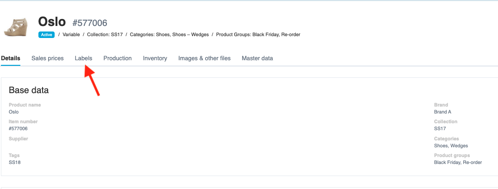The height and width of the screenshot is (189, 498).
Task: Click the Oslo wedge shoe product thumbnail
Action: (16, 27)
